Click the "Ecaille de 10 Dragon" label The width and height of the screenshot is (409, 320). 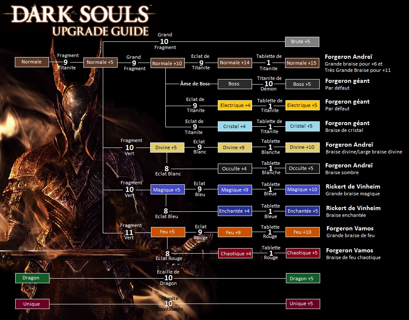click(x=168, y=277)
